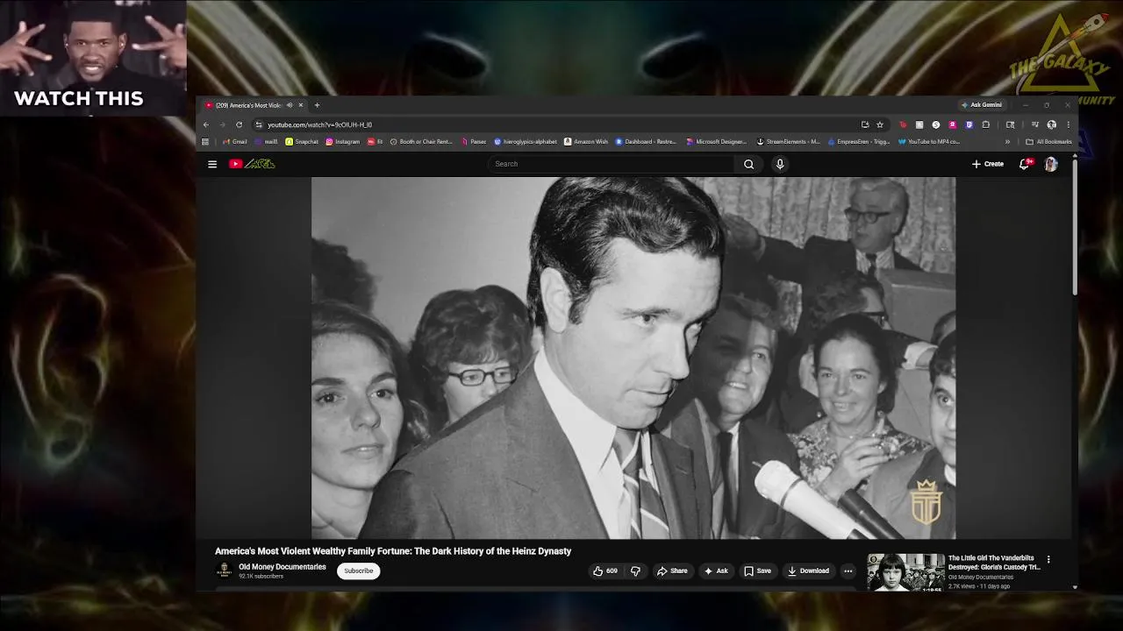Open a new browser tab

[317, 105]
